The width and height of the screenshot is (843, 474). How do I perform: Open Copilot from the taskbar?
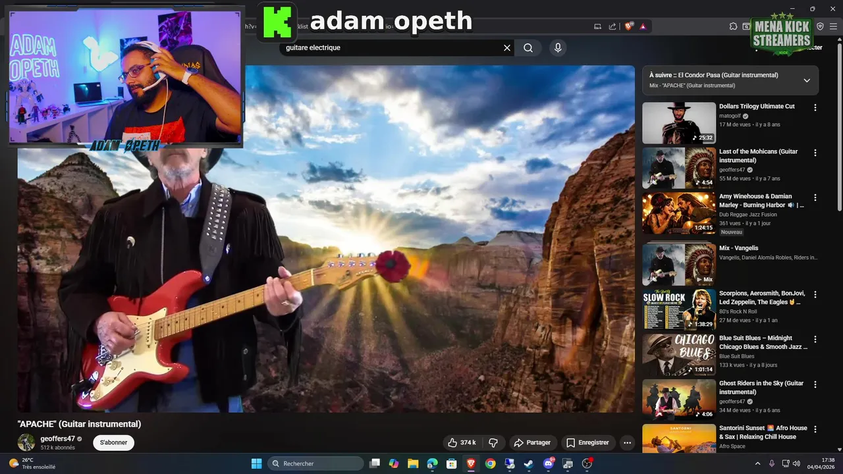[394, 463]
